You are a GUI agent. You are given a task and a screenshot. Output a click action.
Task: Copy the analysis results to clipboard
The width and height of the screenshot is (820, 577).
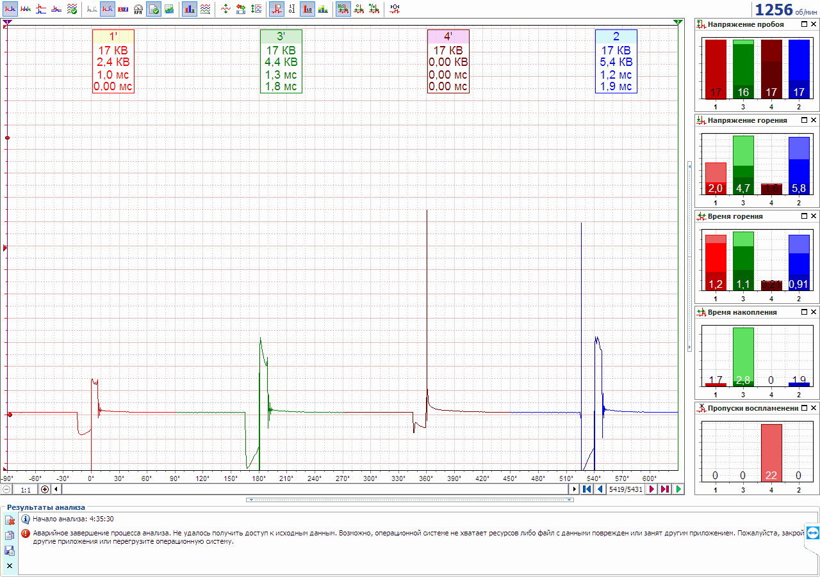(10, 536)
